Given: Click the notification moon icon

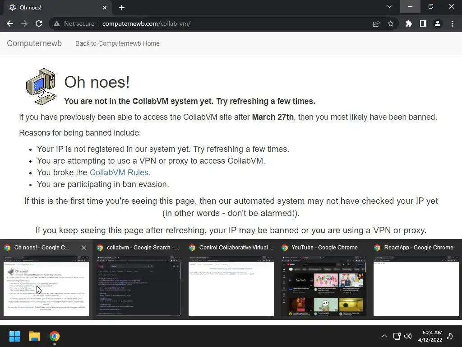Looking at the screenshot, I should coord(450,336).
